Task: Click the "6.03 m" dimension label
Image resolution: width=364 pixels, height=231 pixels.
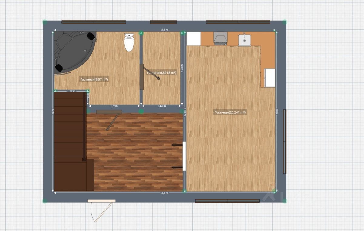Action: click(x=184, y=112)
